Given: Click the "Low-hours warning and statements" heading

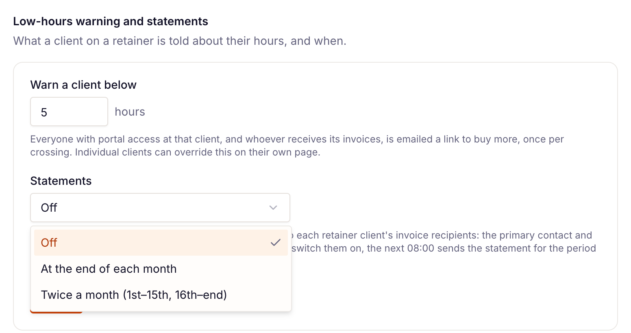Looking at the screenshot, I should click(111, 21).
